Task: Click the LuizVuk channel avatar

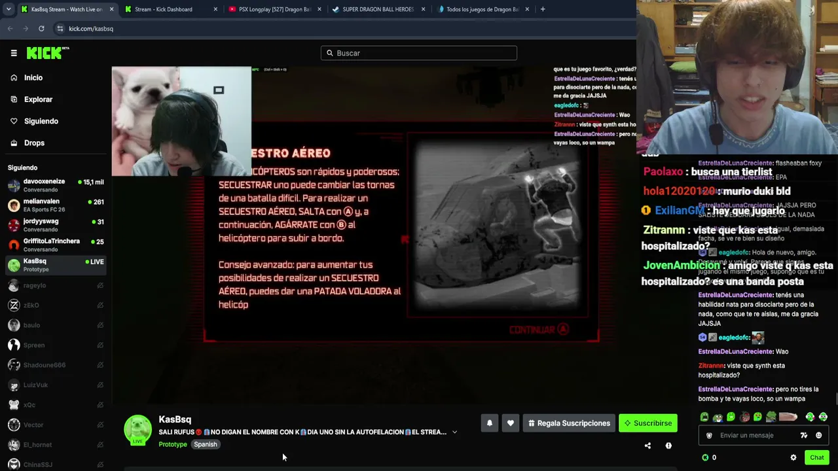Action: pyautogui.click(x=14, y=385)
